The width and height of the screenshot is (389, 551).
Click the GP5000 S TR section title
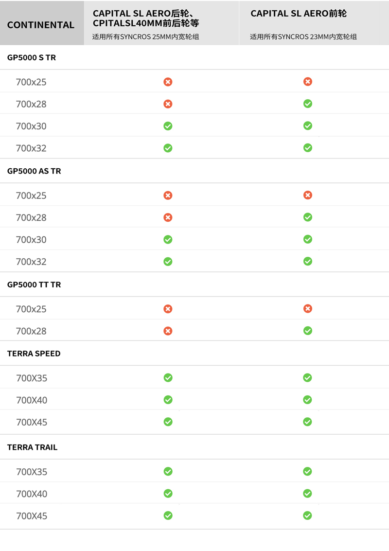pos(32,58)
